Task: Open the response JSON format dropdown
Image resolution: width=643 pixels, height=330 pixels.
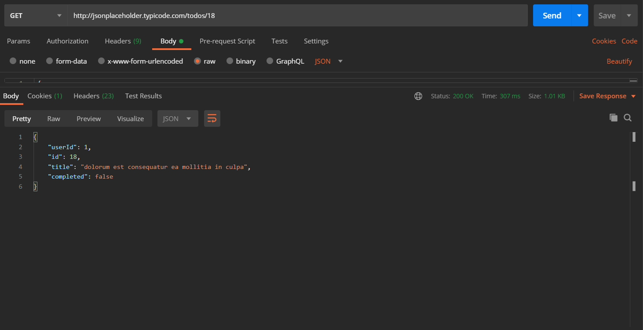Action: [x=178, y=118]
